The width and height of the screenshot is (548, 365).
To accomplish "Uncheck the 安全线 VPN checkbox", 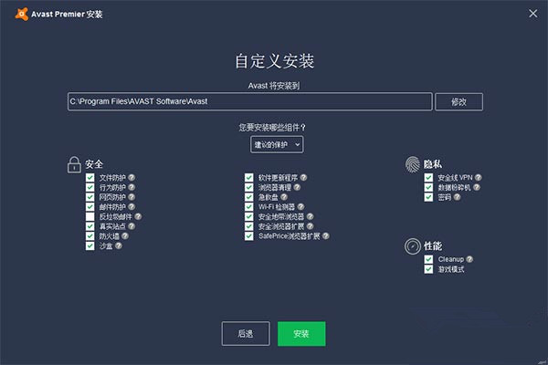I will click(x=429, y=177).
